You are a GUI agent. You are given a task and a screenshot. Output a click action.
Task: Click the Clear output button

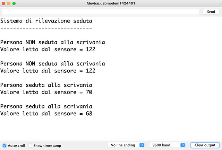[205, 145]
